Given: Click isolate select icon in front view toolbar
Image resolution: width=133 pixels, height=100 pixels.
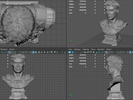Looking at the screenshot, I should point(64,52).
